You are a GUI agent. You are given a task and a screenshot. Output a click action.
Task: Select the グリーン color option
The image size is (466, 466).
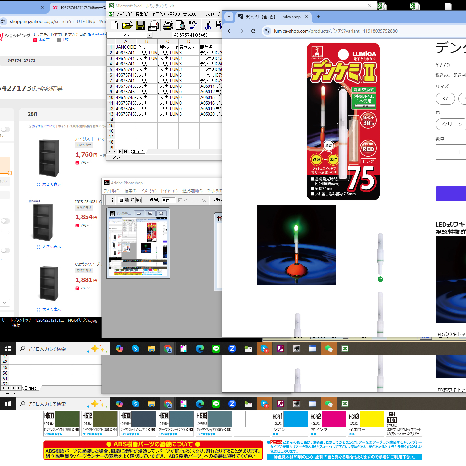click(452, 124)
